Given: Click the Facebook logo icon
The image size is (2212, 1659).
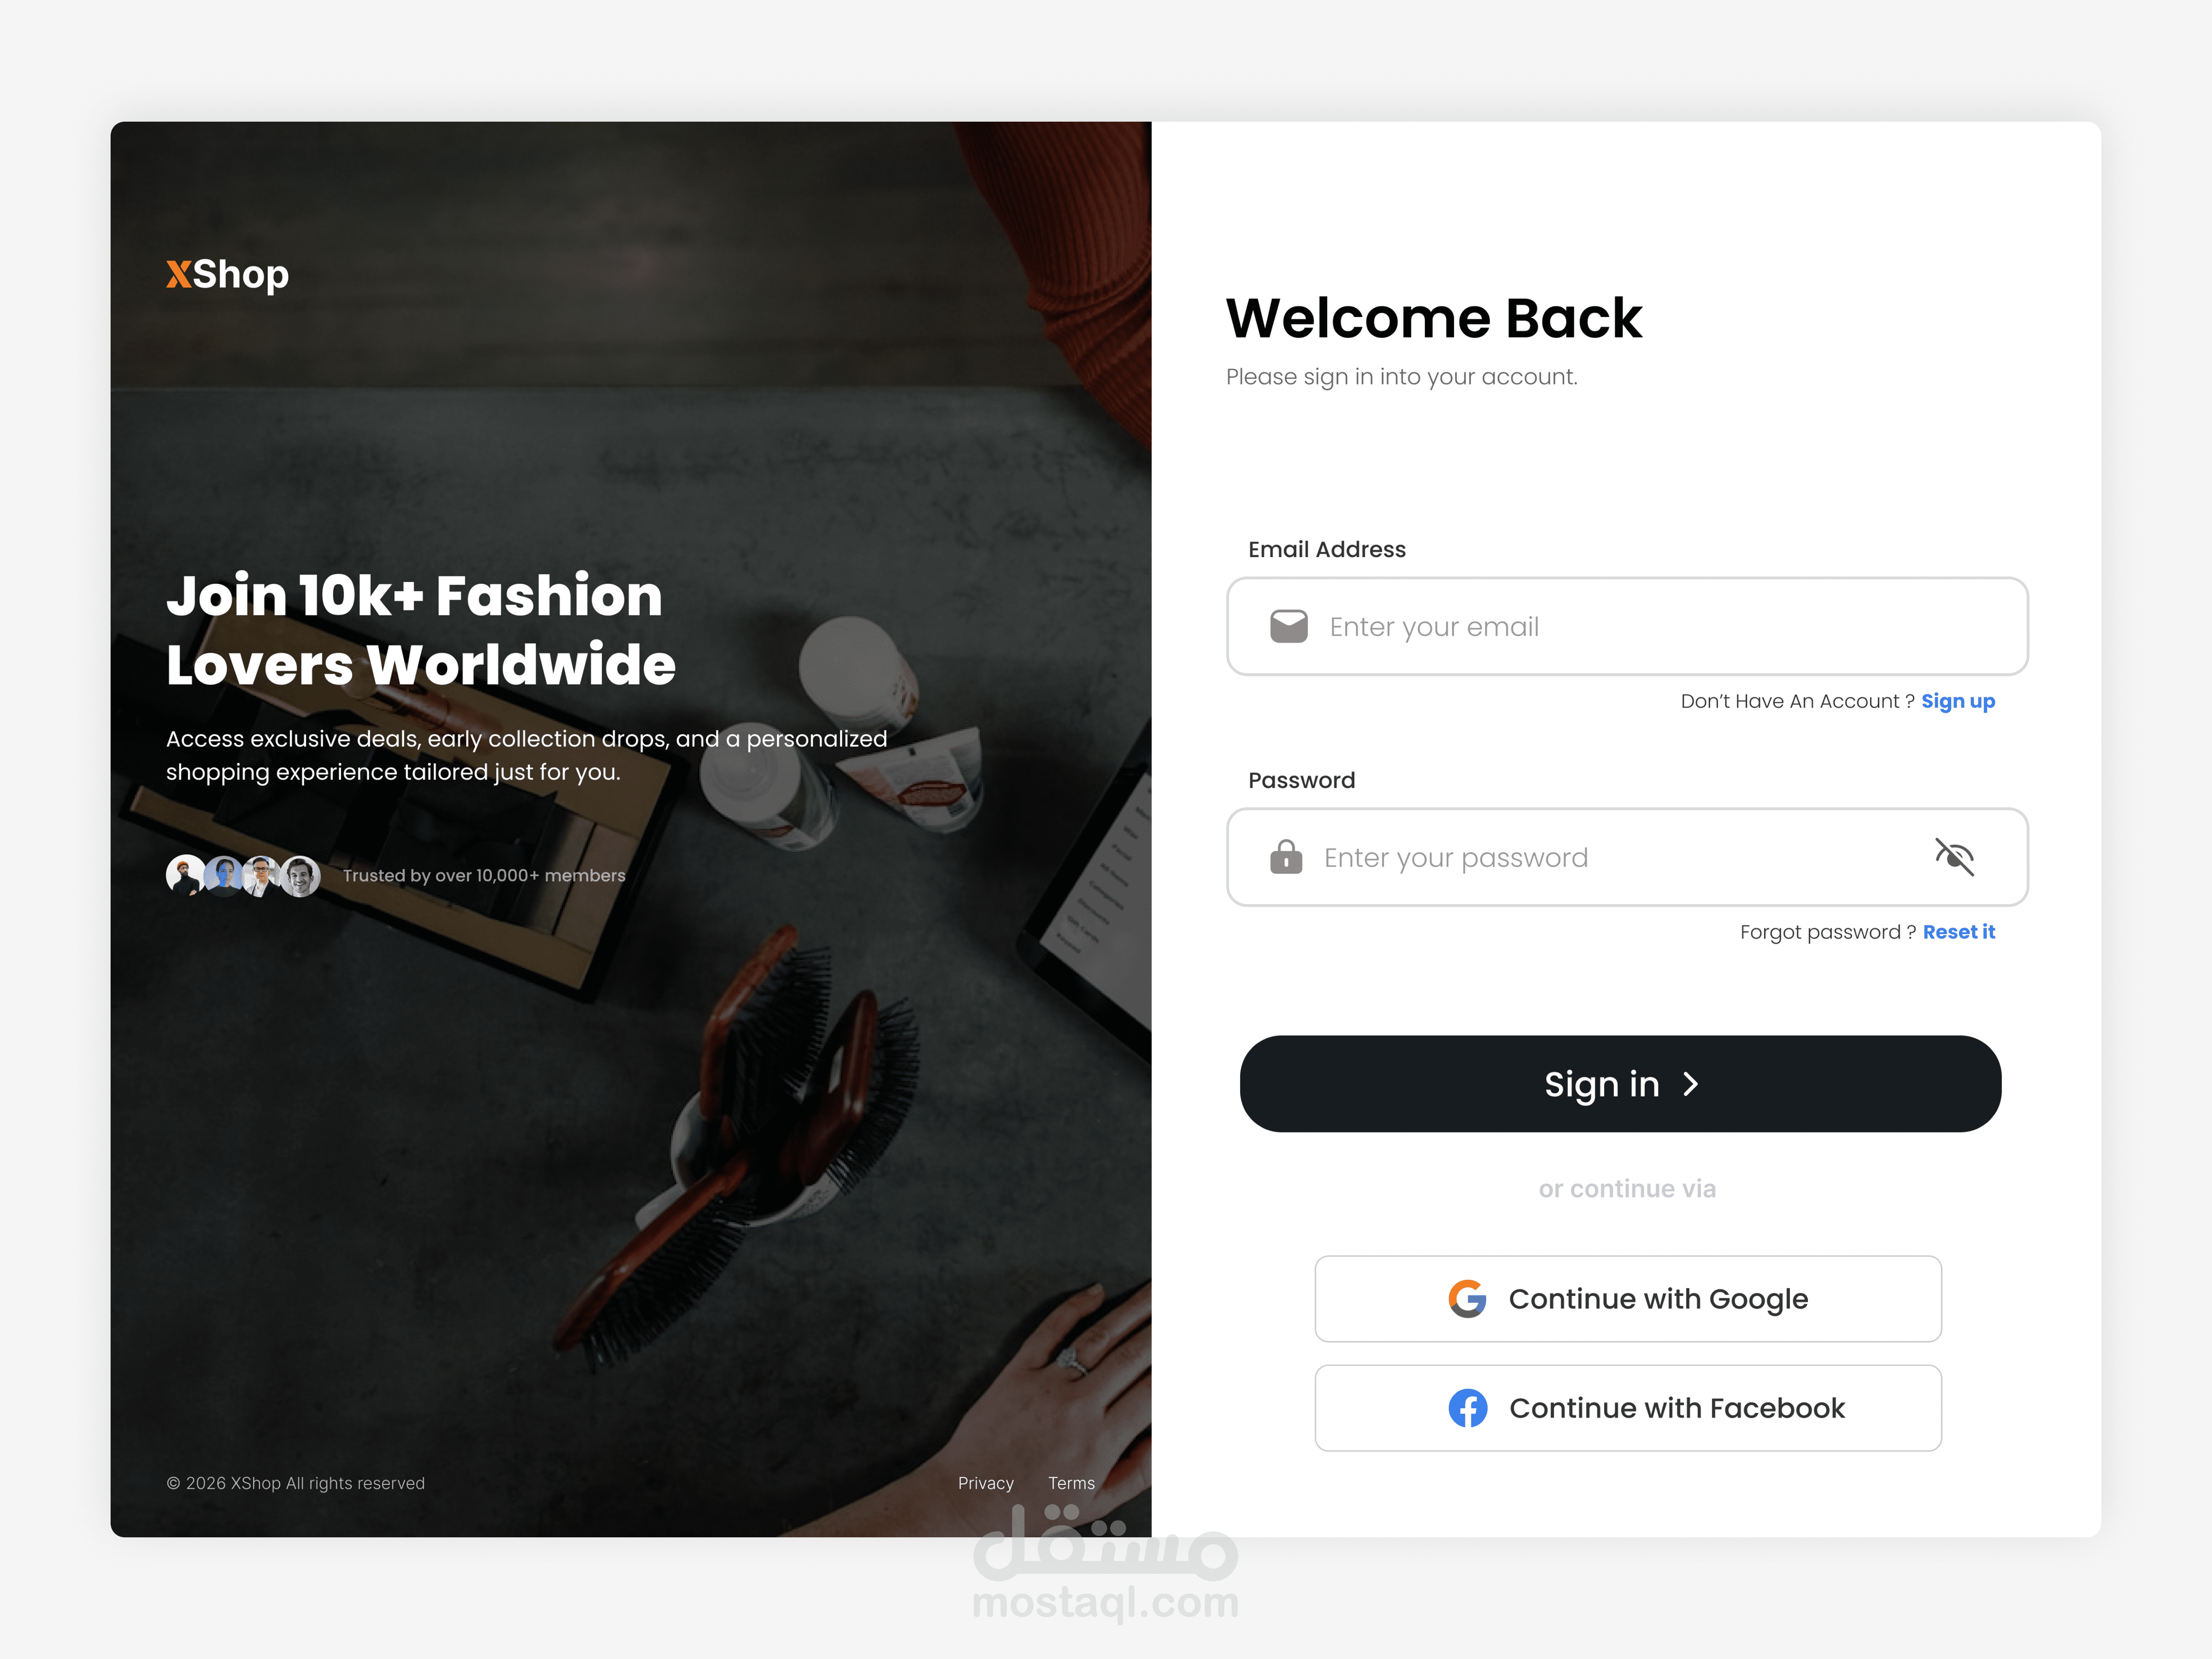Looking at the screenshot, I should coord(1467,1408).
